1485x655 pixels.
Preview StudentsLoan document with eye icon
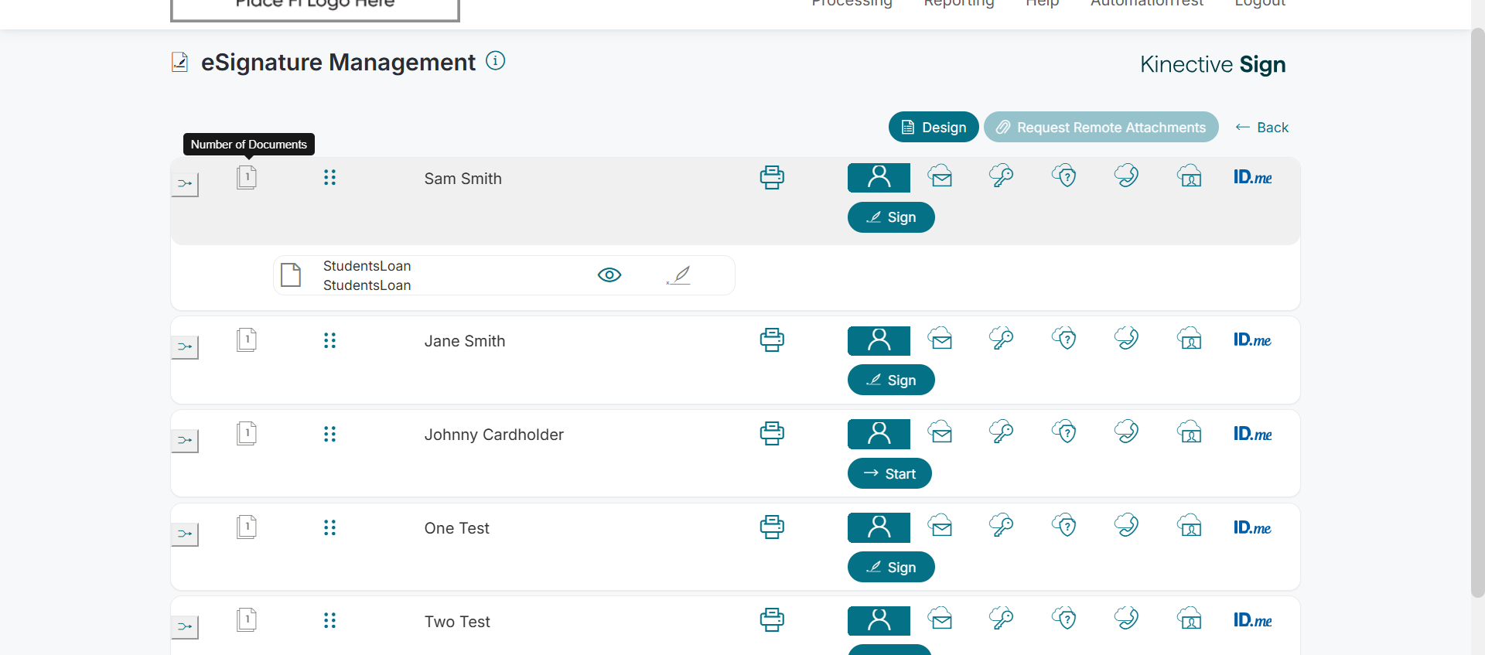click(x=609, y=275)
